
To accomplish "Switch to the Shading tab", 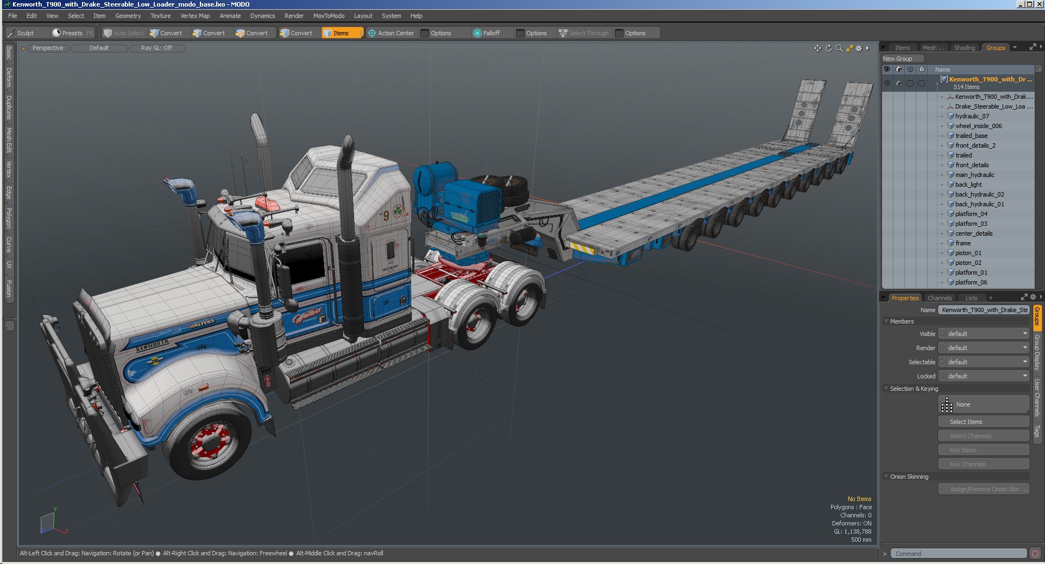I will 965,48.
